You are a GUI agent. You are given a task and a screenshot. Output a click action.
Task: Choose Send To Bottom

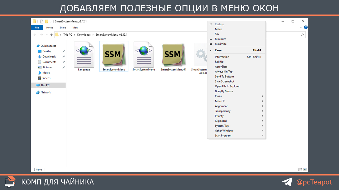(x=237, y=77)
